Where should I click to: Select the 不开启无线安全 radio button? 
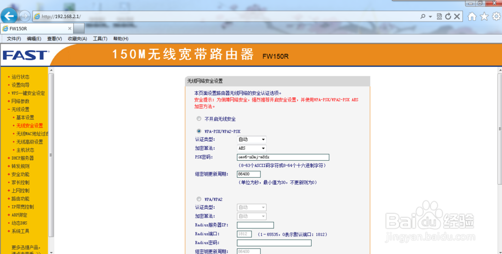point(199,119)
